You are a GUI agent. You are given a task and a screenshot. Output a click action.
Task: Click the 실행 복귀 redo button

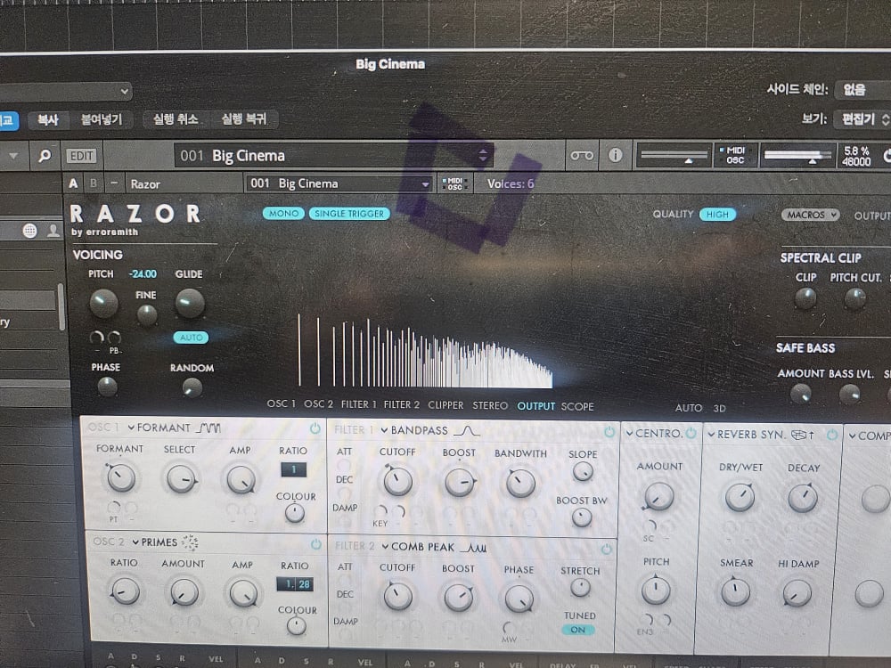tap(244, 119)
